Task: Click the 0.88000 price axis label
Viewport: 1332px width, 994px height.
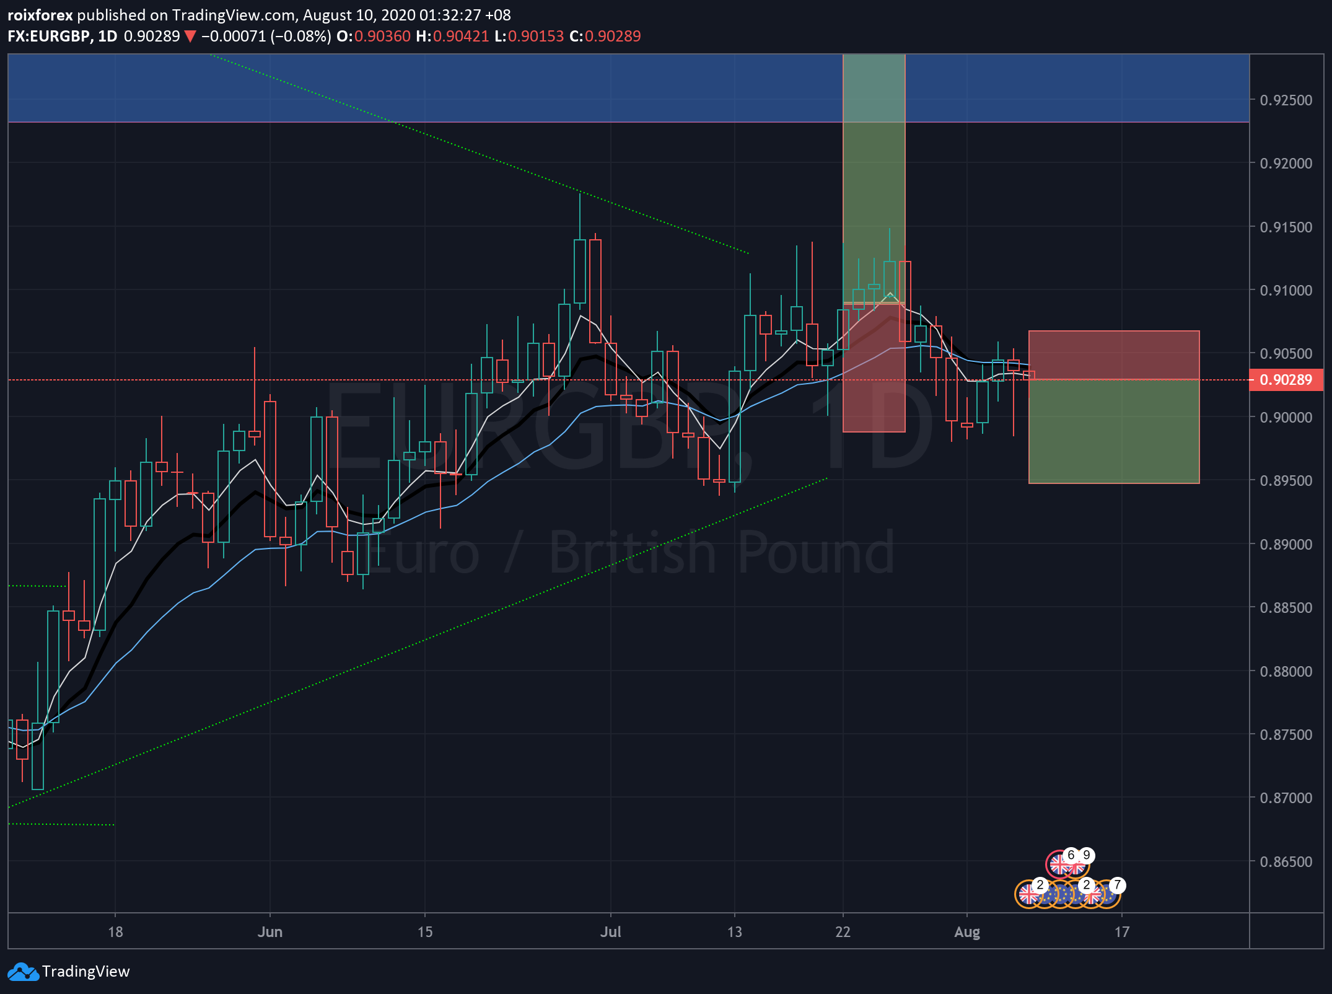Action: tap(1286, 672)
